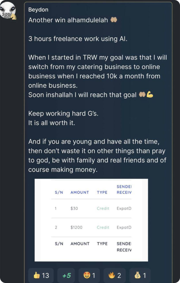Image resolution: width=180 pixels, height=283 pixels.
Task: Click the flexed bicep emoji
Action: click(x=150, y=95)
